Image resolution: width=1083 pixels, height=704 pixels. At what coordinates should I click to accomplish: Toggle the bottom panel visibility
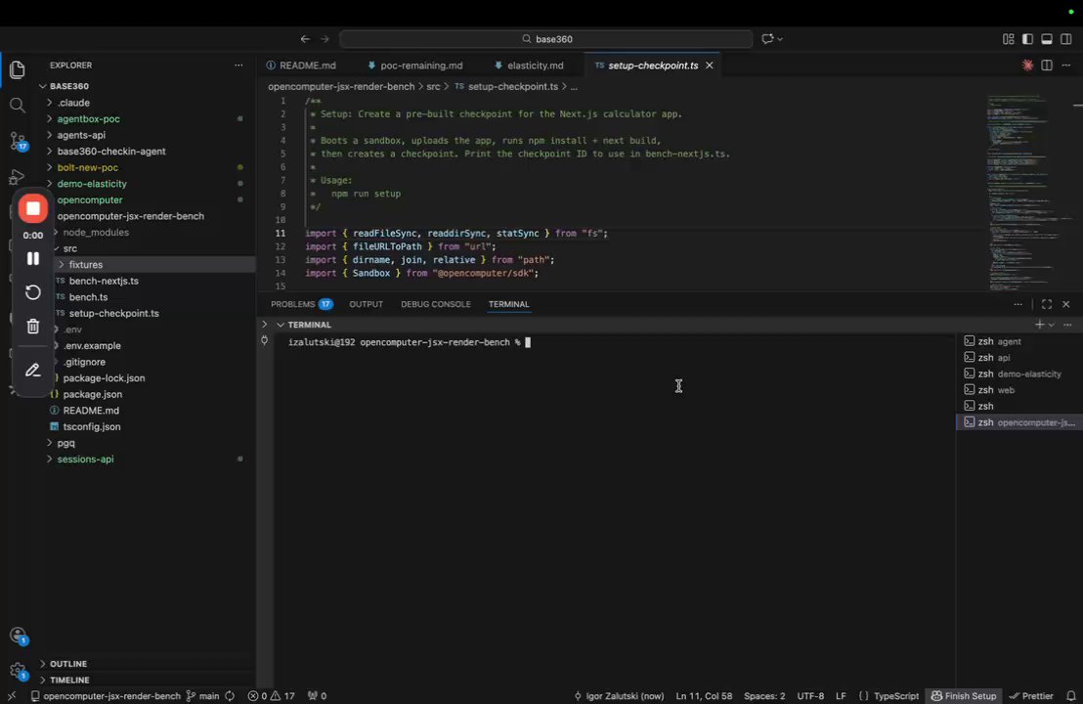[1046, 39]
